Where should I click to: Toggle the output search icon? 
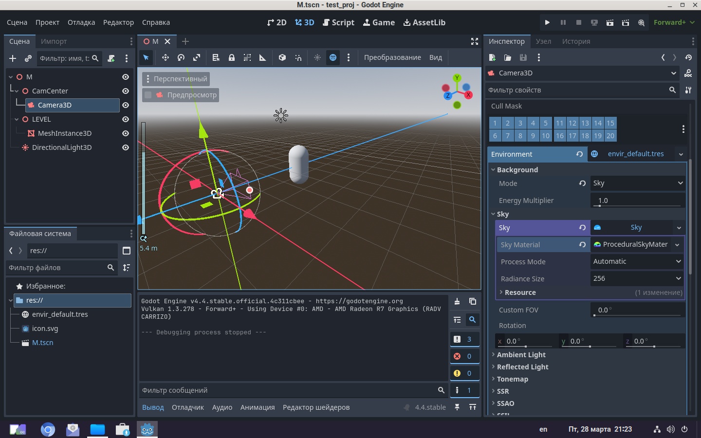[472, 320]
